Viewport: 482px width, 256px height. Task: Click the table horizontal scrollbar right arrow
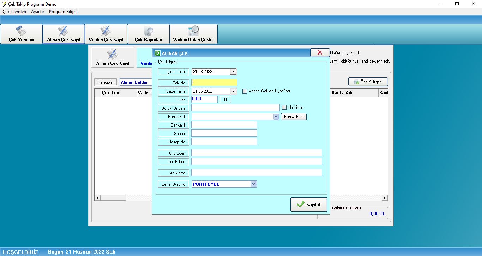pyautogui.click(x=385, y=198)
